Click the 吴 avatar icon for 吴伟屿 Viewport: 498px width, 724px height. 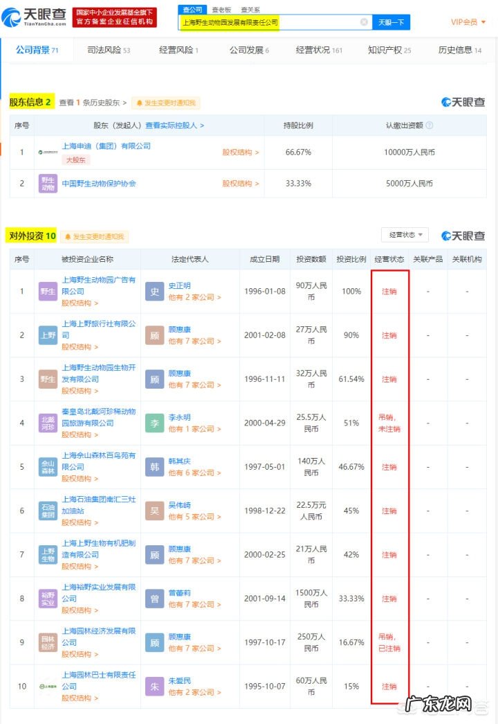pos(154,511)
